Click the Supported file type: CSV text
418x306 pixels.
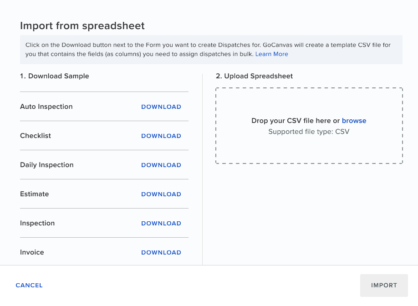coord(309,132)
